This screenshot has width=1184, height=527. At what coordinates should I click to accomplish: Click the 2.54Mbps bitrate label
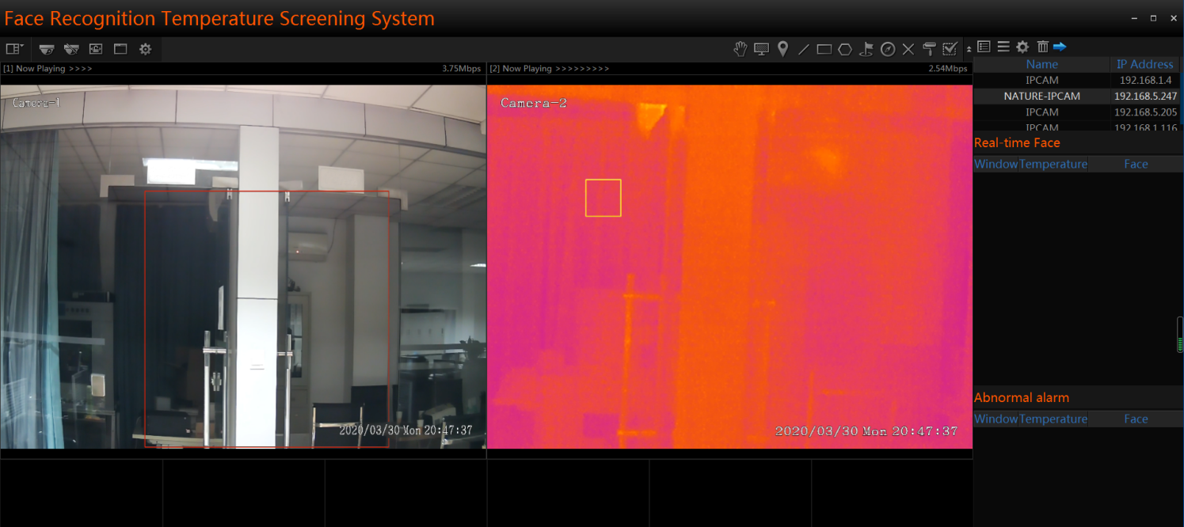[948, 69]
